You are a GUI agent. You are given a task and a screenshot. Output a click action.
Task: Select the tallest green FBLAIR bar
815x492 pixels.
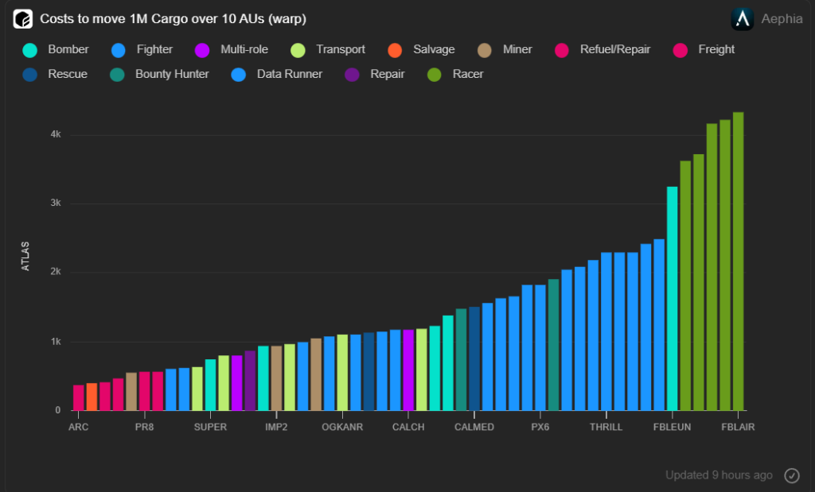click(738, 261)
